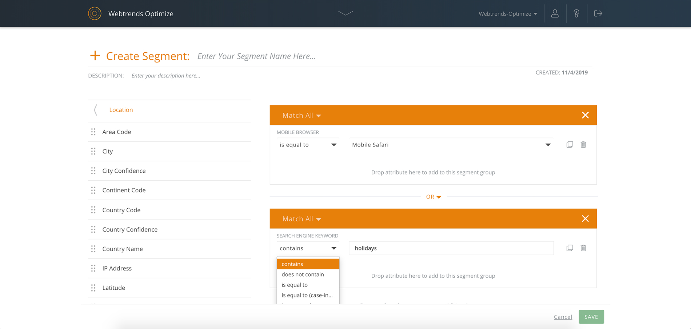This screenshot has width=691, height=329.
Task: Click the 'holidays' keyword input field
Action: point(451,248)
